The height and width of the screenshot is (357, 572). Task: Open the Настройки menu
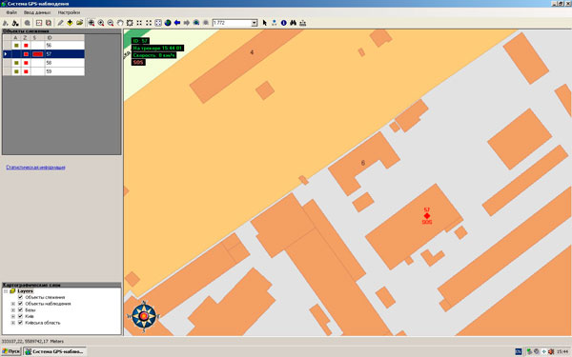click(x=69, y=12)
